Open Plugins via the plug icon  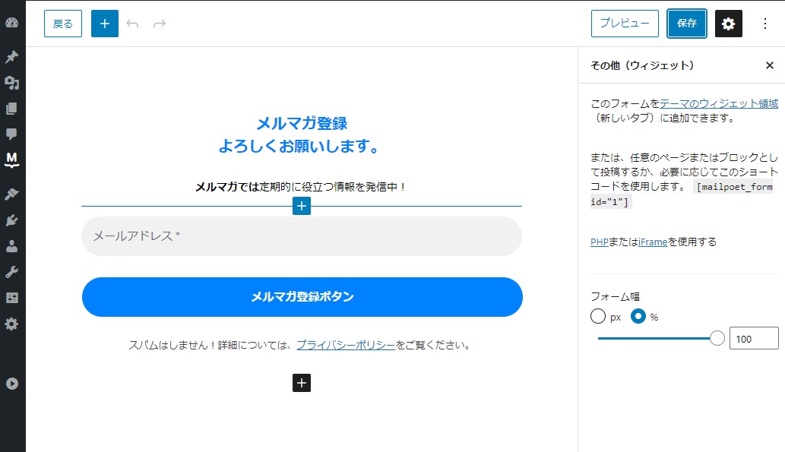pyautogui.click(x=11, y=220)
